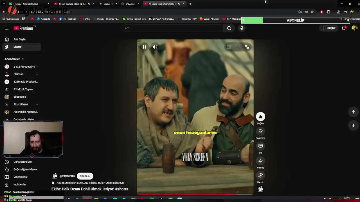The image size is (360, 202).
Task: Open the Yayıncı Paneli | Kick bookmark
Action: pyautogui.click(x=134, y=19)
